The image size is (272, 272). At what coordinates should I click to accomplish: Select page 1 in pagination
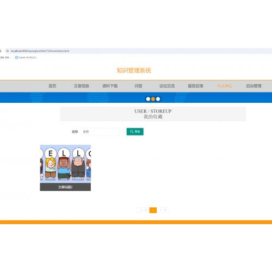click(x=153, y=210)
